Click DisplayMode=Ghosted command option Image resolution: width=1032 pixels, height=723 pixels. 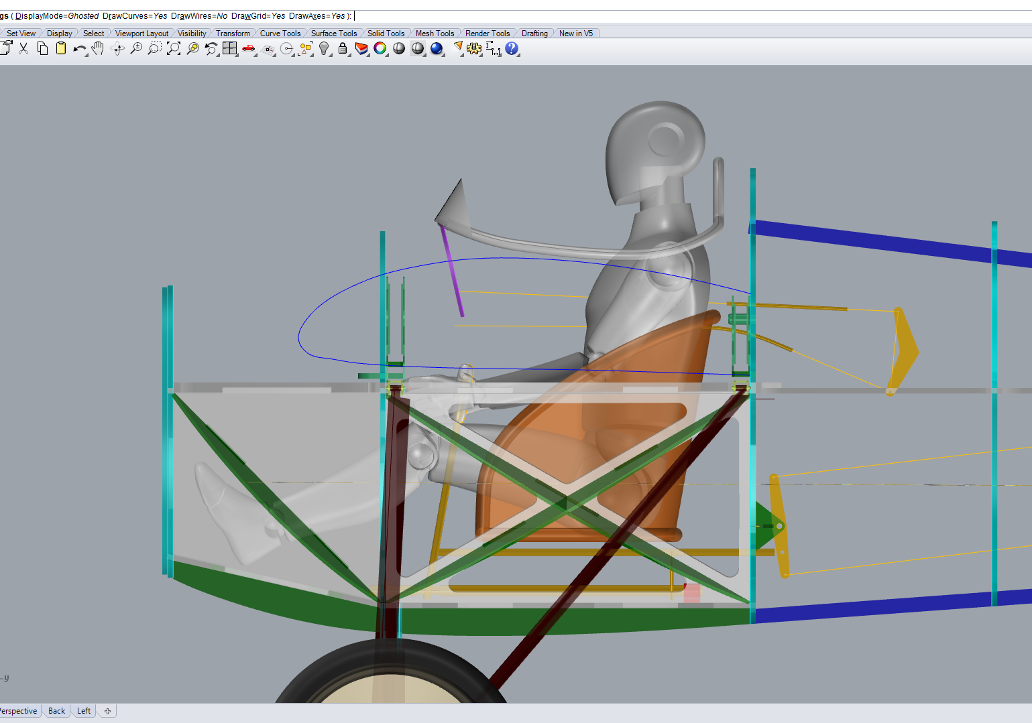pyautogui.click(x=57, y=16)
